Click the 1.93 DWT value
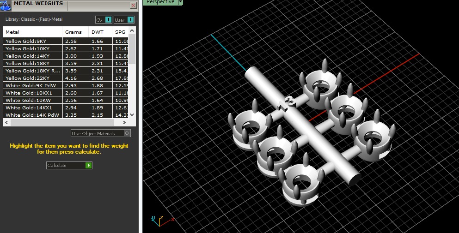The height and width of the screenshot is (233, 459). (97, 56)
